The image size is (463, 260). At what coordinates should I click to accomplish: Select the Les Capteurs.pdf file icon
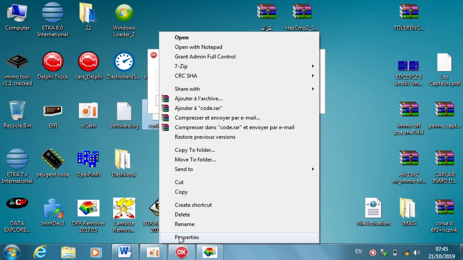pyautogui.click(x=445, y=69)
